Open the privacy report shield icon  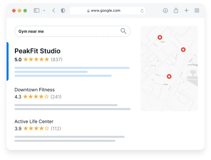point(63,11)
